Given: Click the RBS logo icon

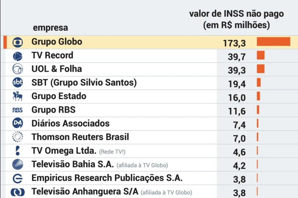Looking at the screenshot, I should coord(18,110).
